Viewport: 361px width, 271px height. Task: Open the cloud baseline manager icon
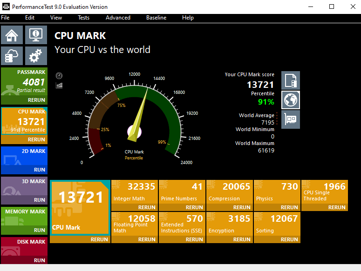pyautogui.click(x=12, y=56)
